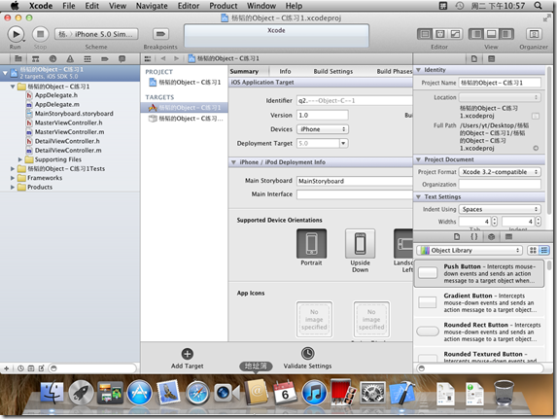
Task: Open the Object Library selector dropdown
Action: click(470, 250)
